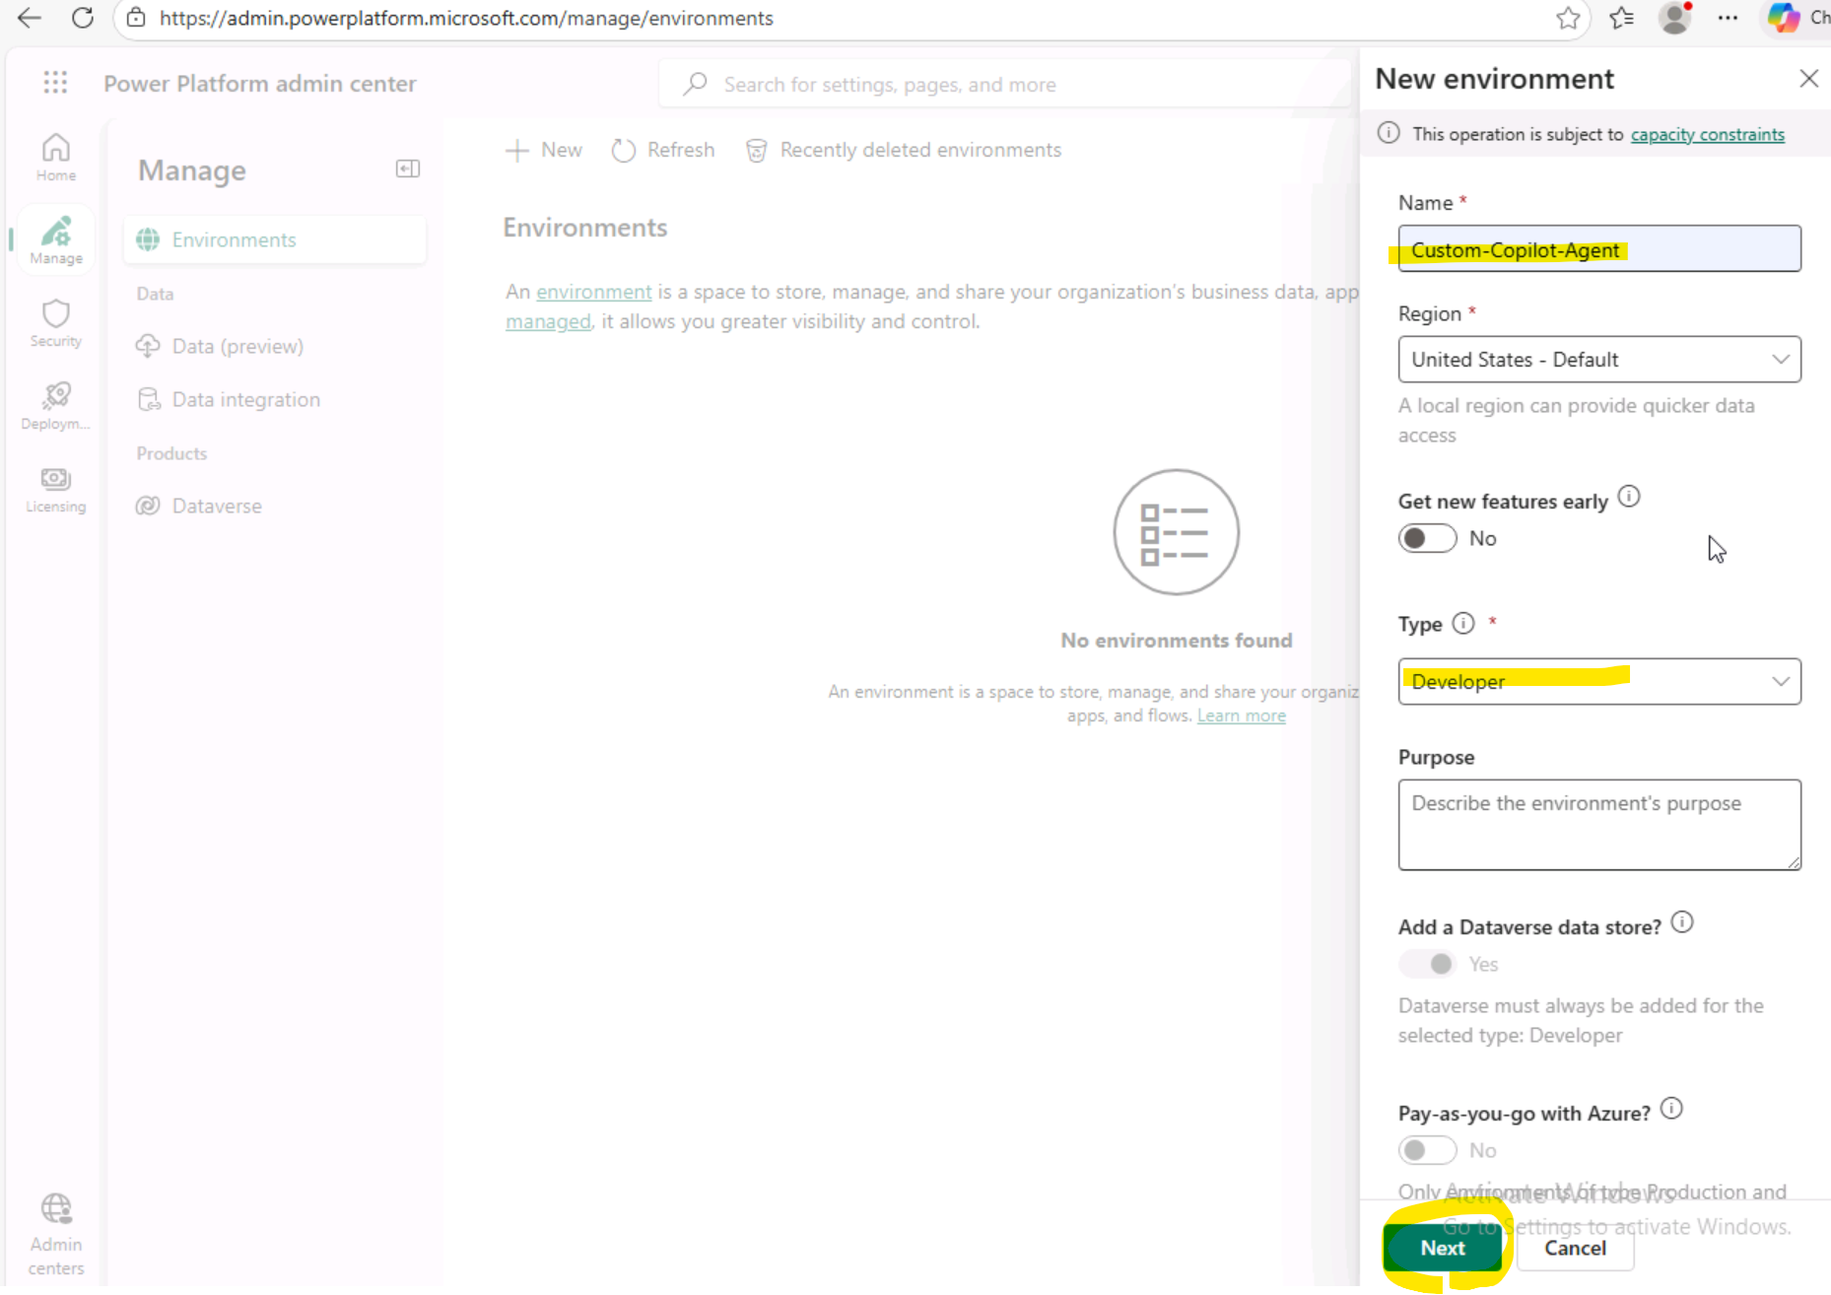The width and height of the screenshot is (1831, 1295).
Task: Expand the Region dropdown
Action: (x=1598, y=360)
